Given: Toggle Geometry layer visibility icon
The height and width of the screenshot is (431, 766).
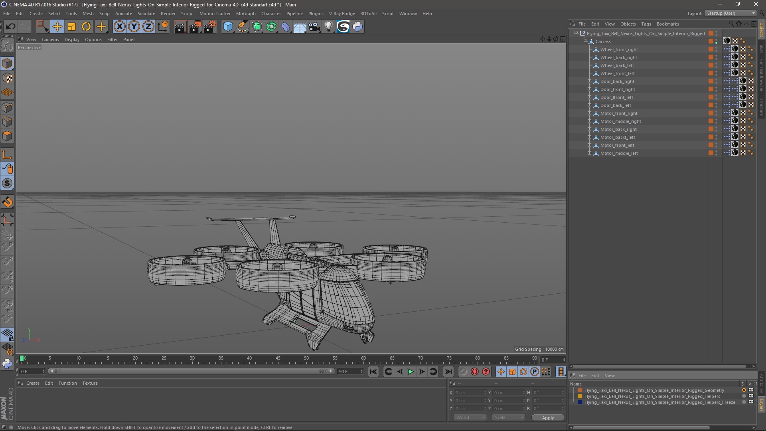Looking at the screenshot, I should coord(751,390).
